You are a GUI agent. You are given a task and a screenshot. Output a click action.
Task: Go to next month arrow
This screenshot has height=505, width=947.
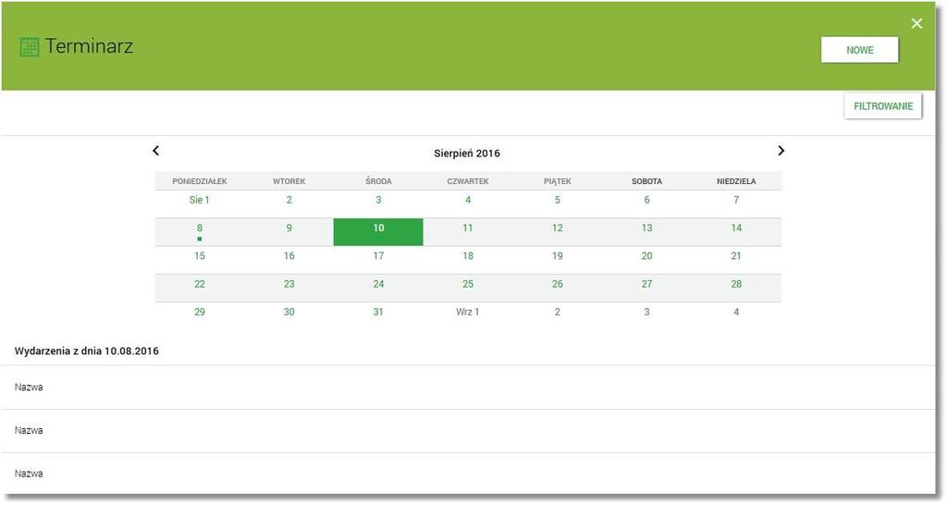pos(781,151)
